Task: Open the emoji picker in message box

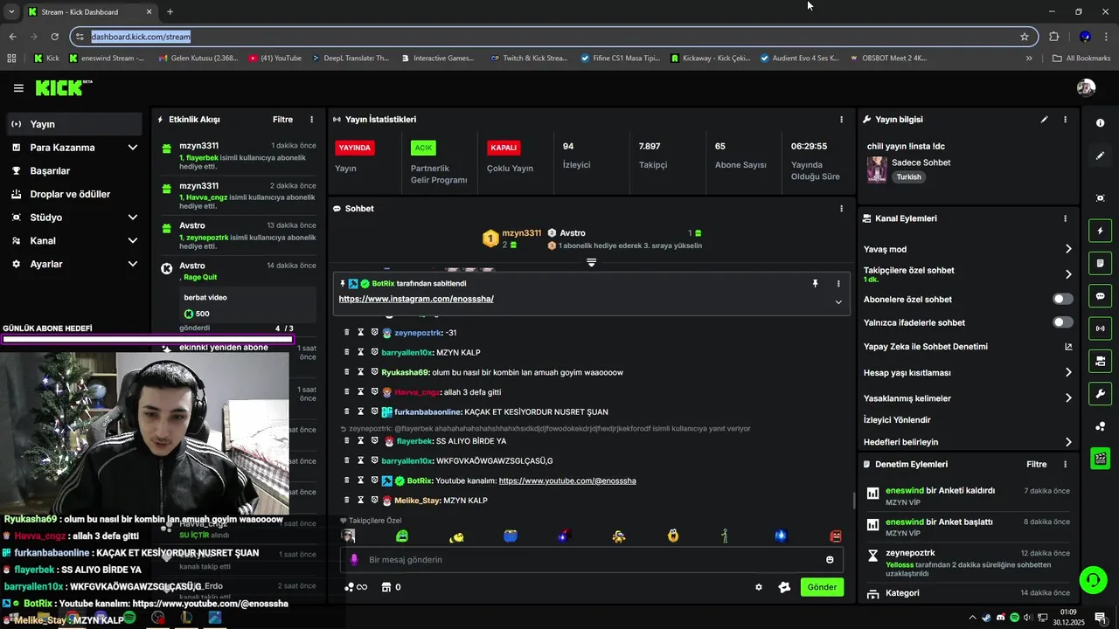Action: 830,560
